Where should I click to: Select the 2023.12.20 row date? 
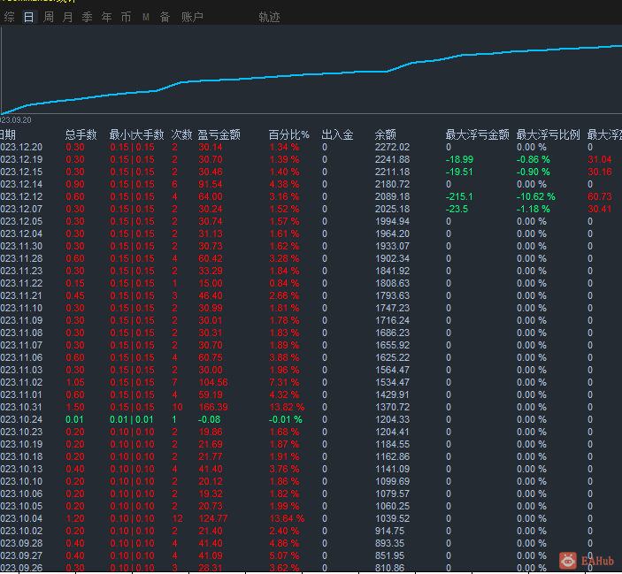pyautogui.click(x=21, y=147)
